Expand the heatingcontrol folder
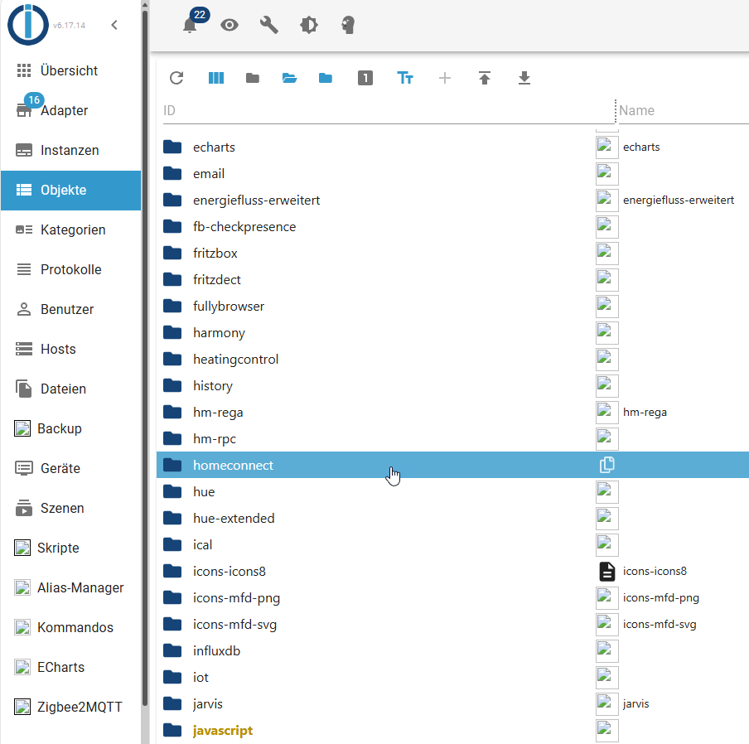The image size is (749, 744). (172, 359)
